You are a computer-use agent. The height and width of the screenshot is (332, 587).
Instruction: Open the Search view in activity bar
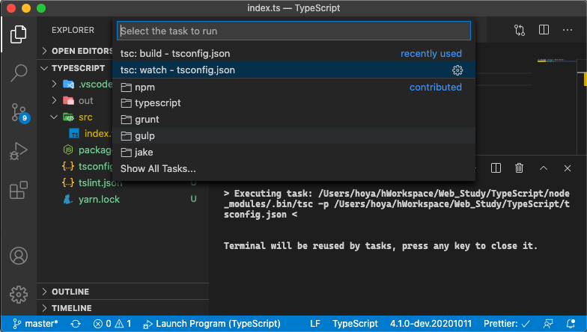[x=18, y=73]
